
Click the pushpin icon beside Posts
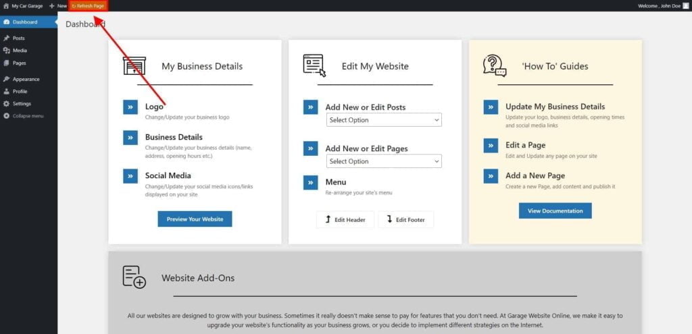tap(6, 38)
